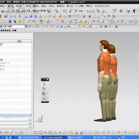Screen dimensions: 139x139
Task: Click the Save floppy disk icon
Action: pyautogui.click(x=2, y=11)
